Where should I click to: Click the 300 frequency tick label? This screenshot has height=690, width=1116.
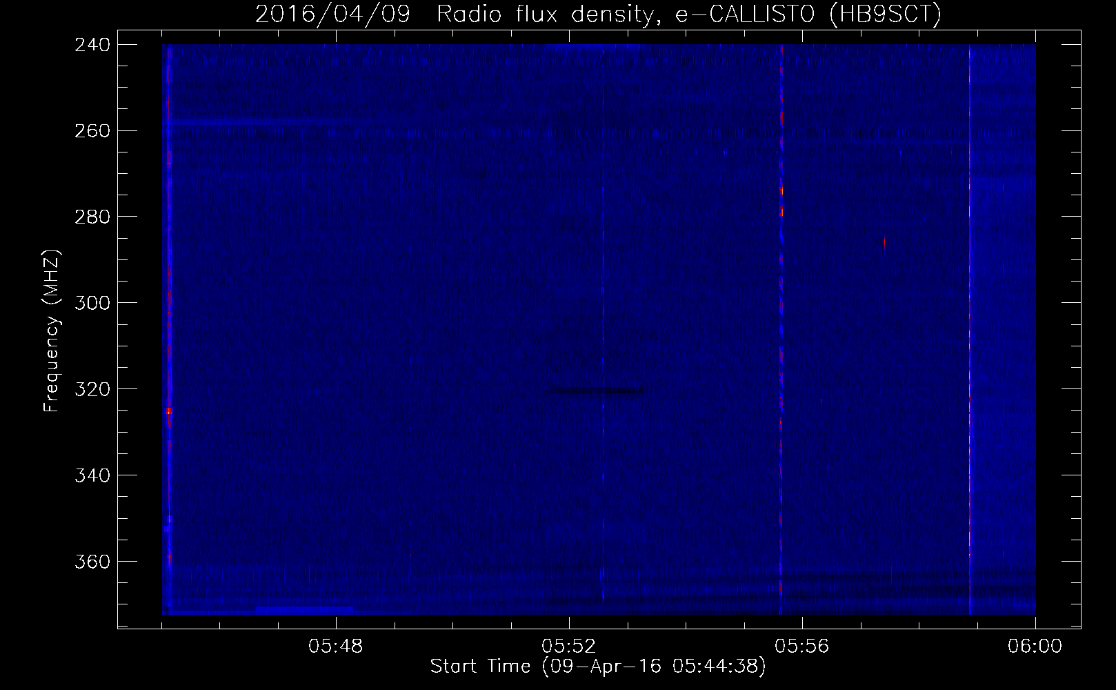coord(91,303)
